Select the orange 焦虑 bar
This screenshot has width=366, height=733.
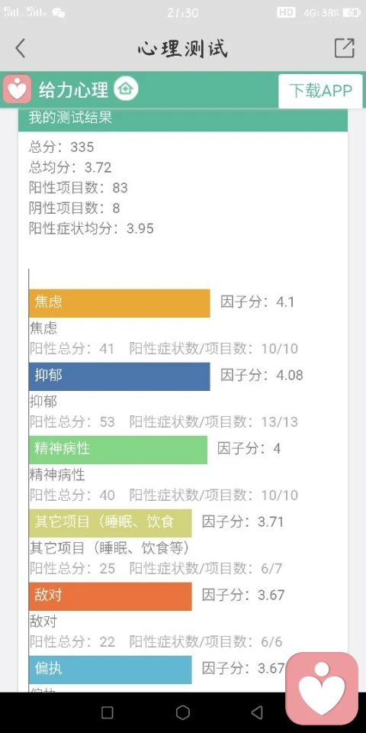tap(120, 303)
